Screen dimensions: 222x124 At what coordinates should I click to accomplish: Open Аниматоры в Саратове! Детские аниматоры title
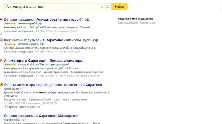point(44,61)
